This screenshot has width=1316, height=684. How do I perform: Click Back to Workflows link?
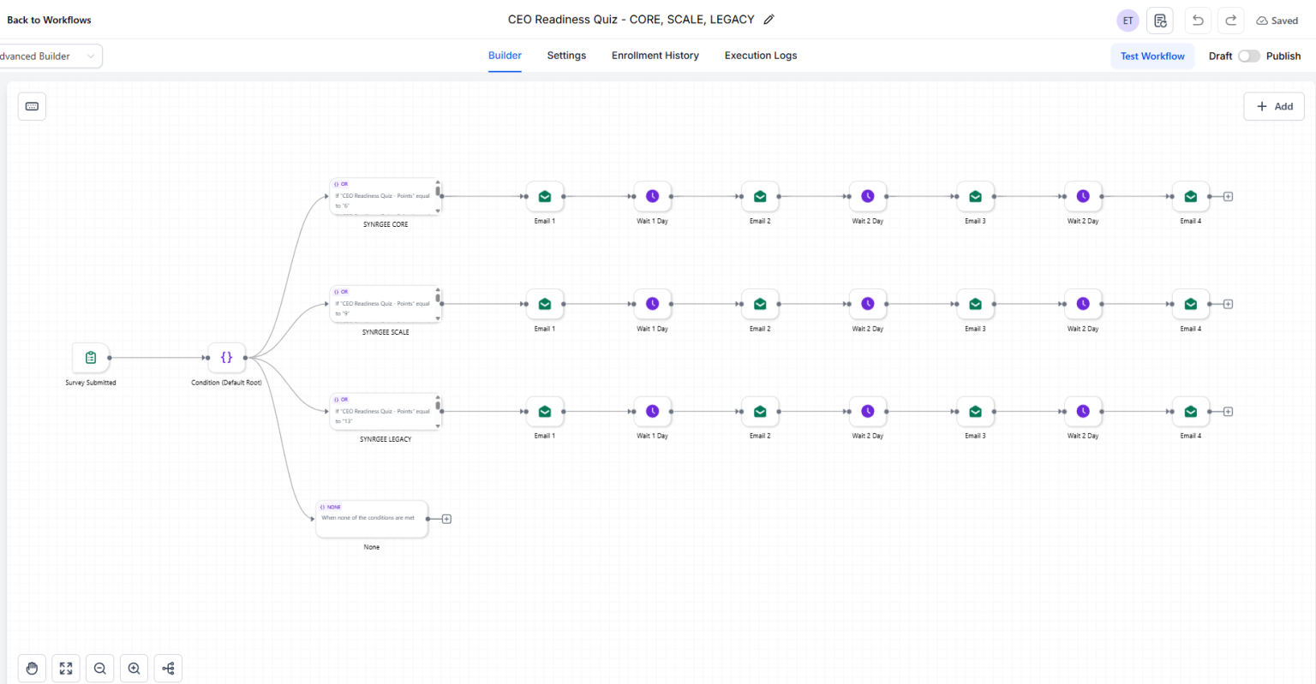[49, 20]
